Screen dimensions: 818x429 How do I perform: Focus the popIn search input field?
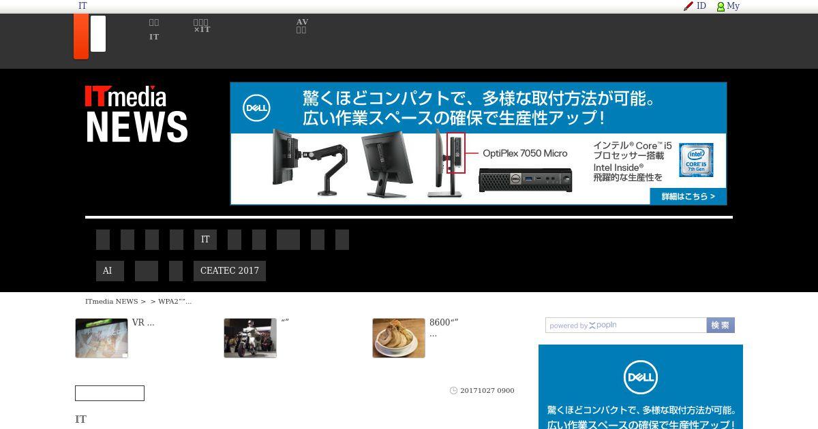(626, 325)
